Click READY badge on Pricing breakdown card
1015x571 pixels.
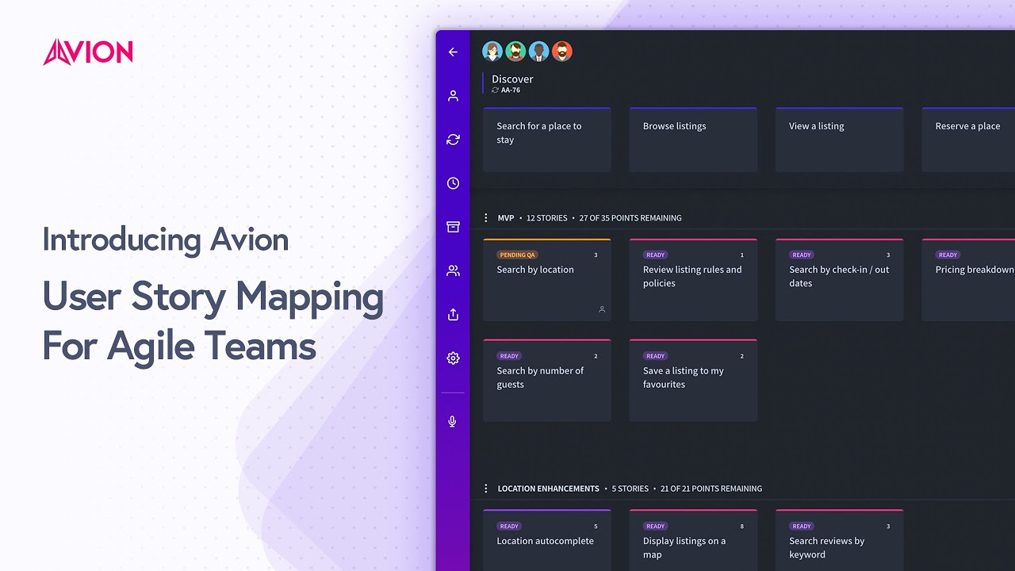pyautogui.click(x=948, y=255)
